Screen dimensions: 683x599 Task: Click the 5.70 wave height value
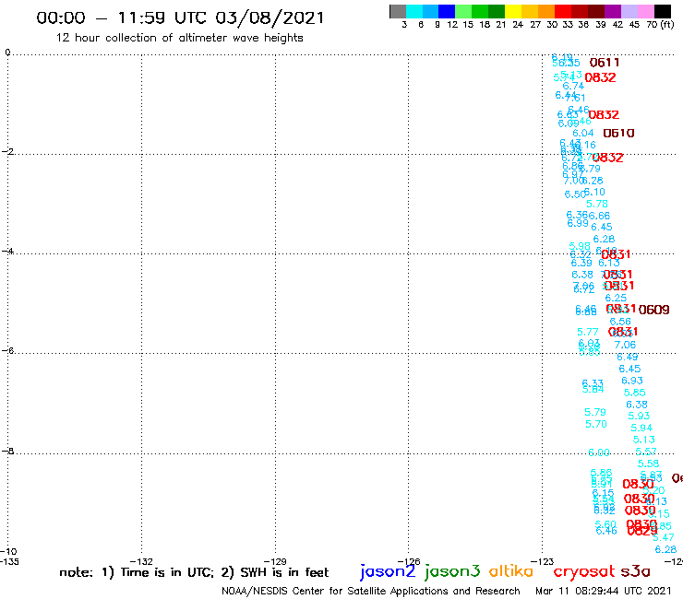(x=596, y=424)
